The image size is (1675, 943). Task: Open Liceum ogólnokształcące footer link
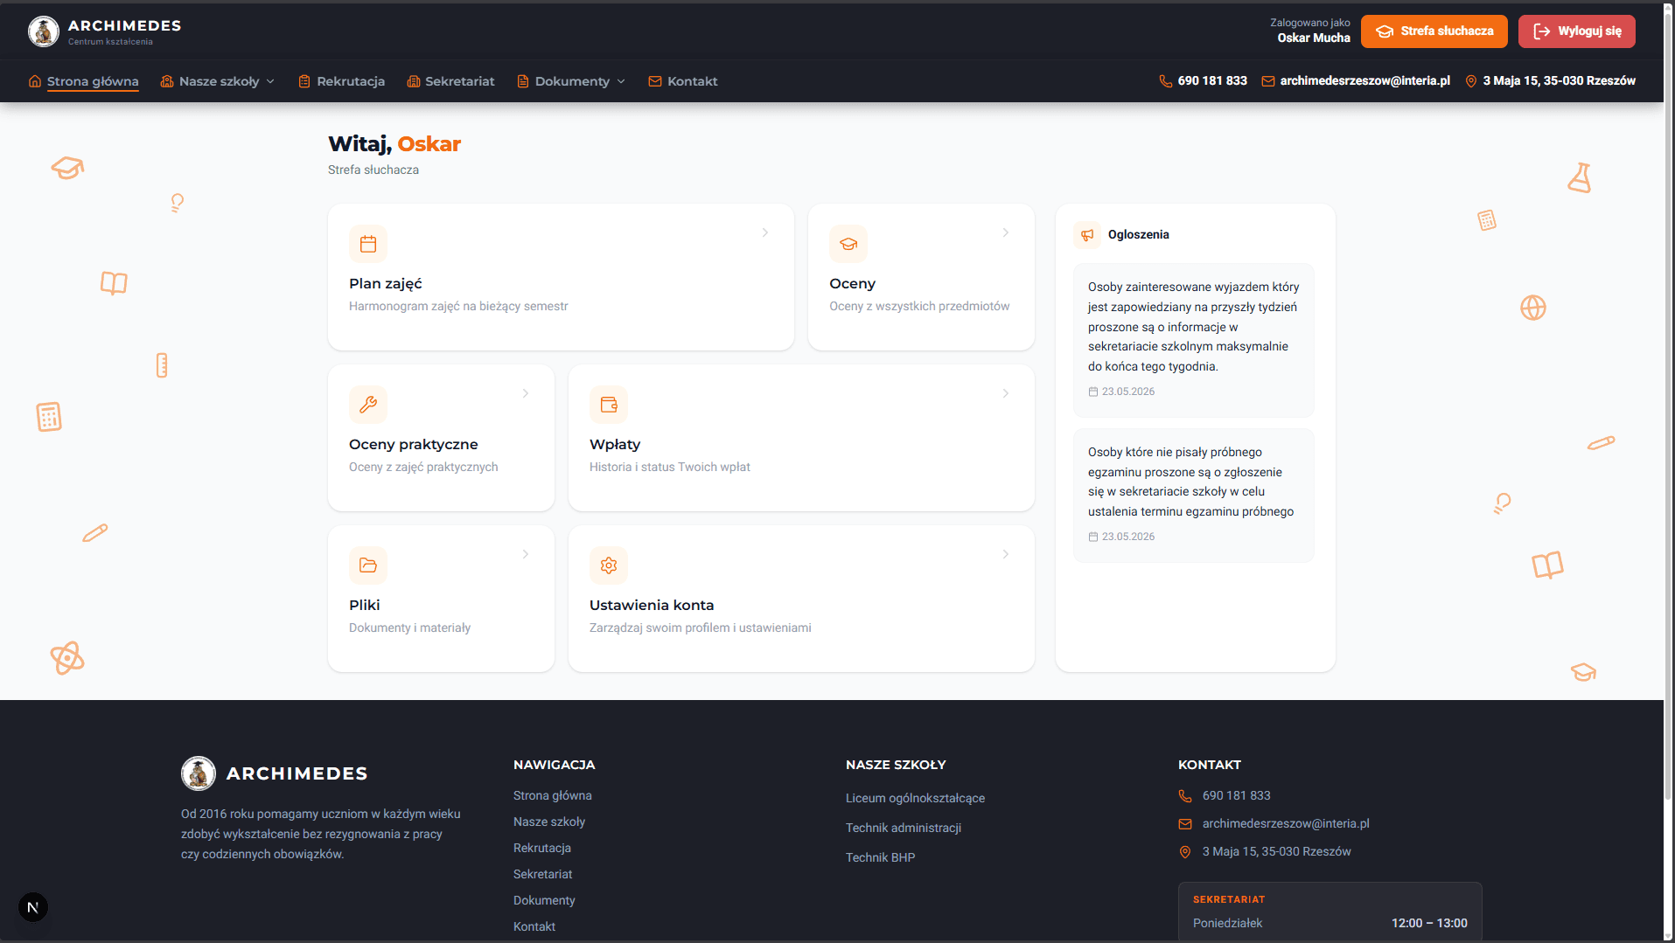pyautogui.click(x=915, y=799)
